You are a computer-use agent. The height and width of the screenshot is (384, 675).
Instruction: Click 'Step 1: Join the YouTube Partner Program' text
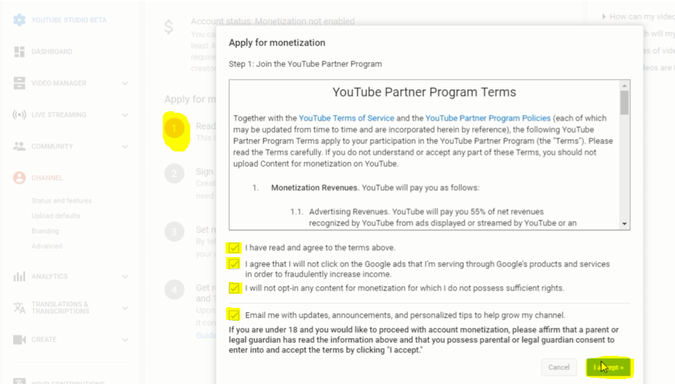click(x=305, y=63)
